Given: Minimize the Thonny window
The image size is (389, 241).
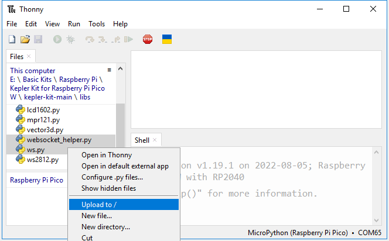Looking at the screenshot, I should coord(320,9).
